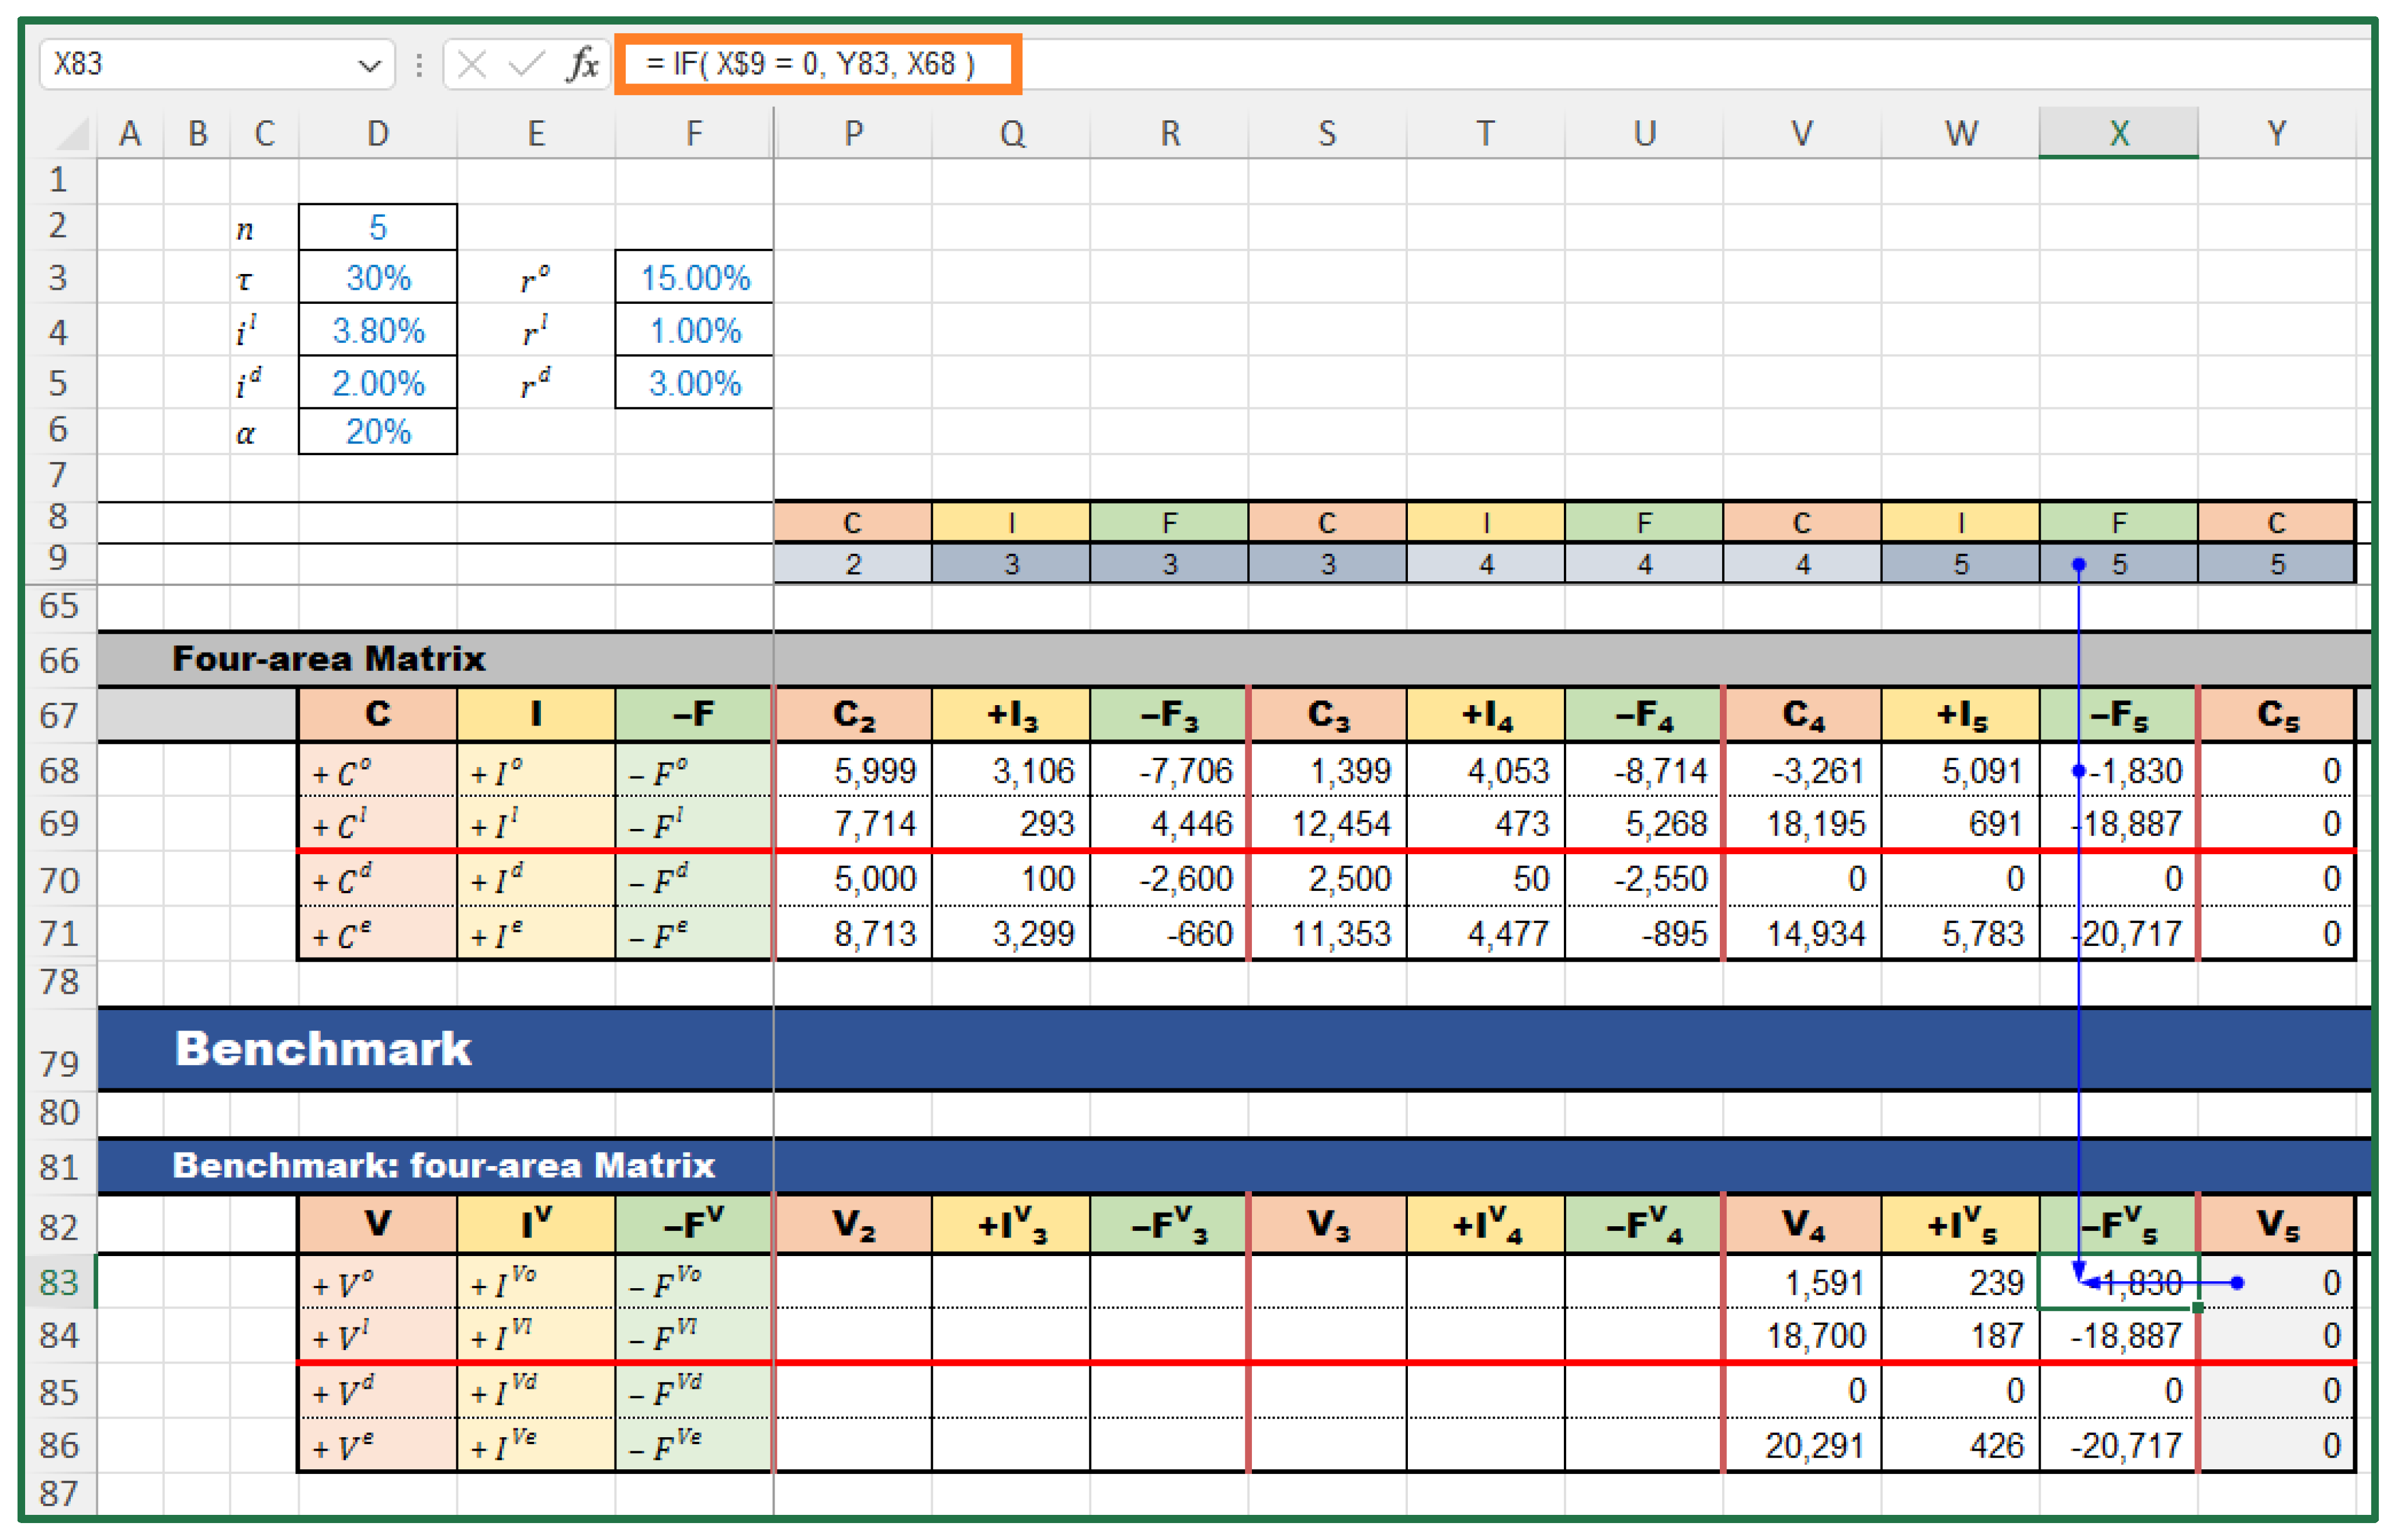2394x1540 pixels.
Task: Click the 15.00% rate cell
Action: pyautogui.click(x=694, y=278)
